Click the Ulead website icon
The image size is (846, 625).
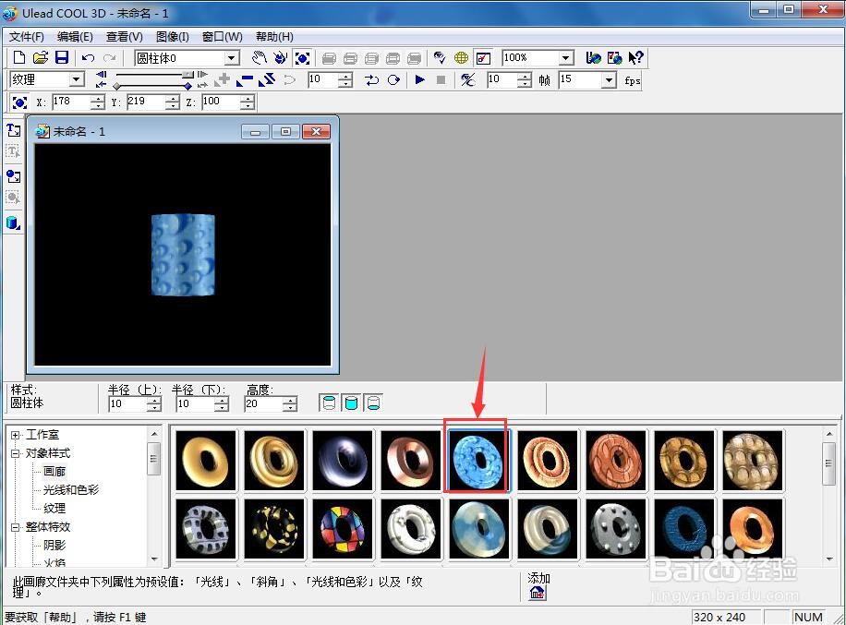pyautogui.click(x=594, y=58)
